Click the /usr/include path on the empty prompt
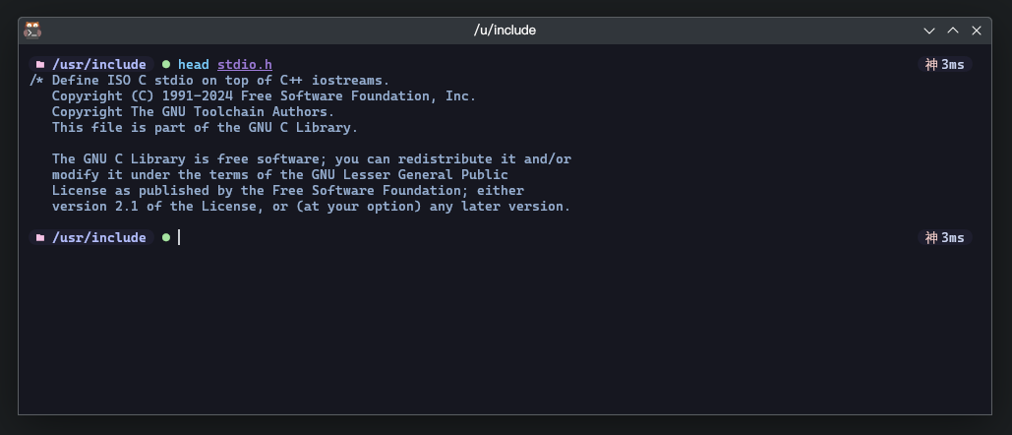The width and height of the screenshot is (1012, 435). tap(98, 237)
